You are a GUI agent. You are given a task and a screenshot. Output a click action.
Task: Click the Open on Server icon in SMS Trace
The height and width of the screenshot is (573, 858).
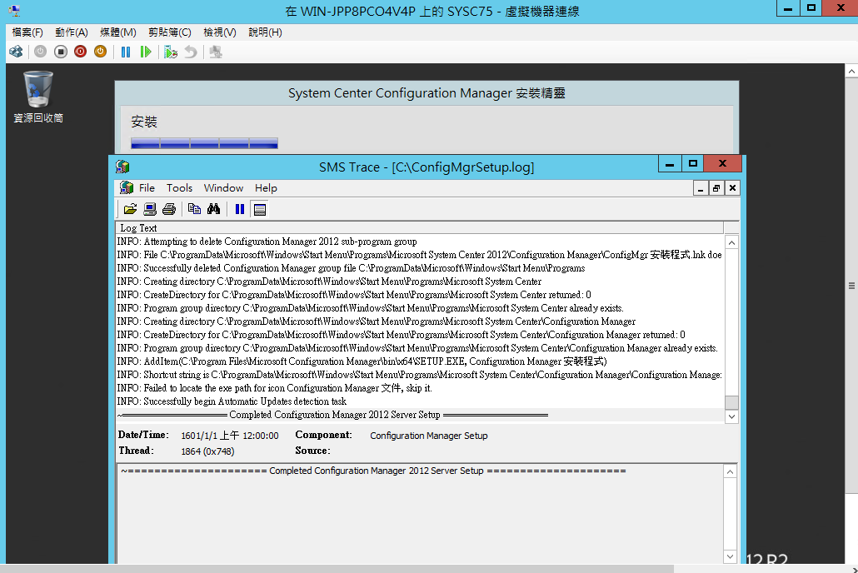point(150,209)
